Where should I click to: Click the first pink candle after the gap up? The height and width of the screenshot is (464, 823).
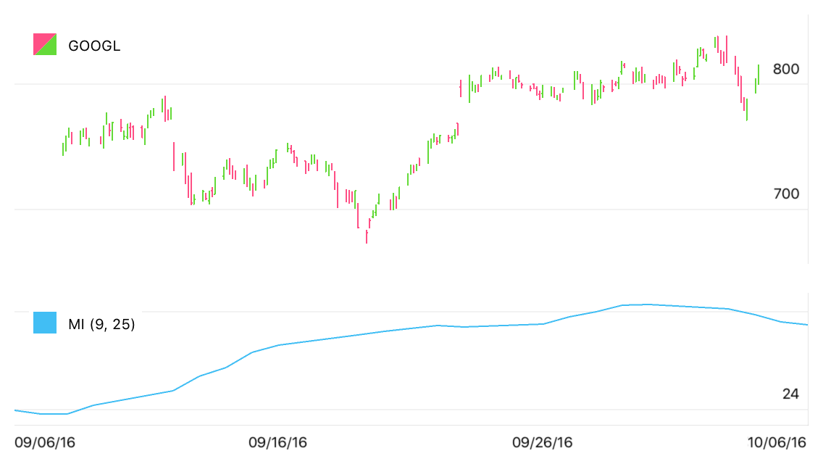(x=461, y=89)
